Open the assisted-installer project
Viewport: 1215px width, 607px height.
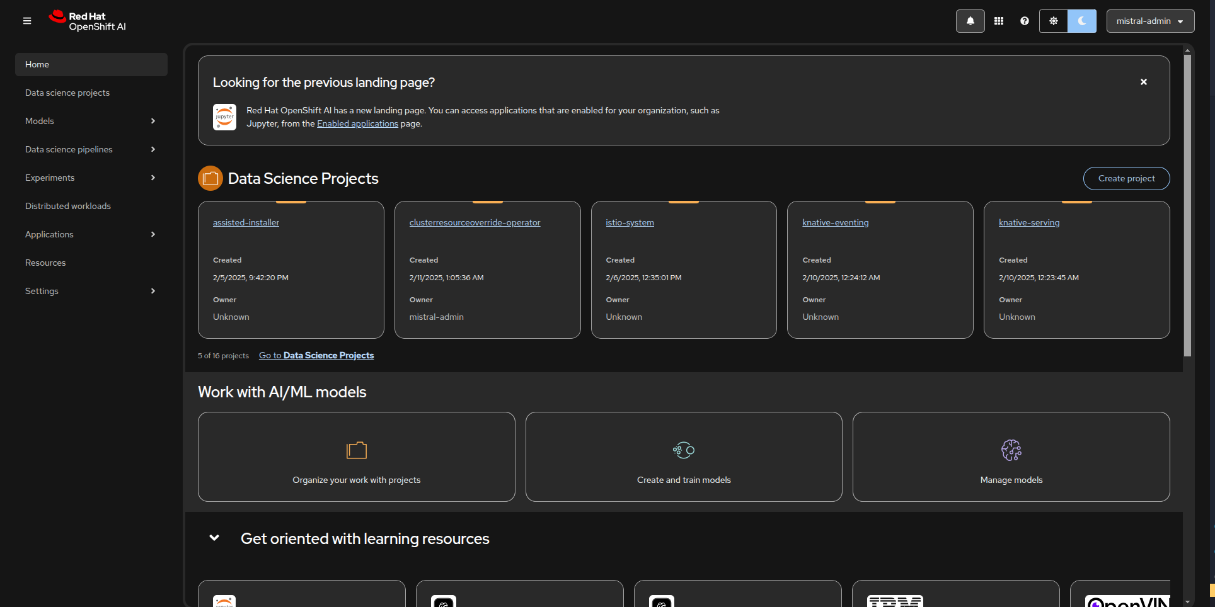[x=246, y=222]
